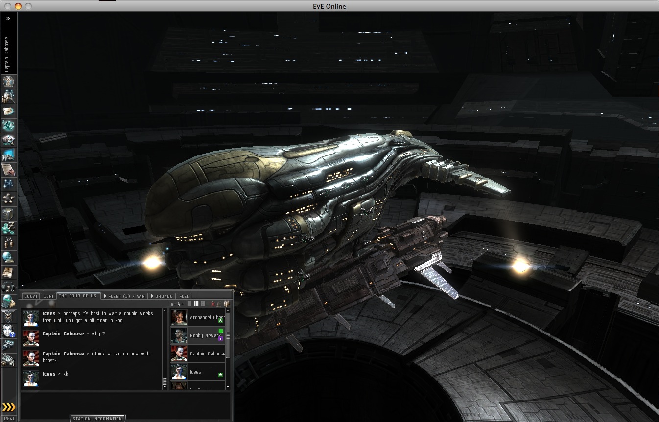Screen dimensions: 659x422
Task: Open the globe and calculator icon
Action: pyautogui.click(x=9, y=301)
